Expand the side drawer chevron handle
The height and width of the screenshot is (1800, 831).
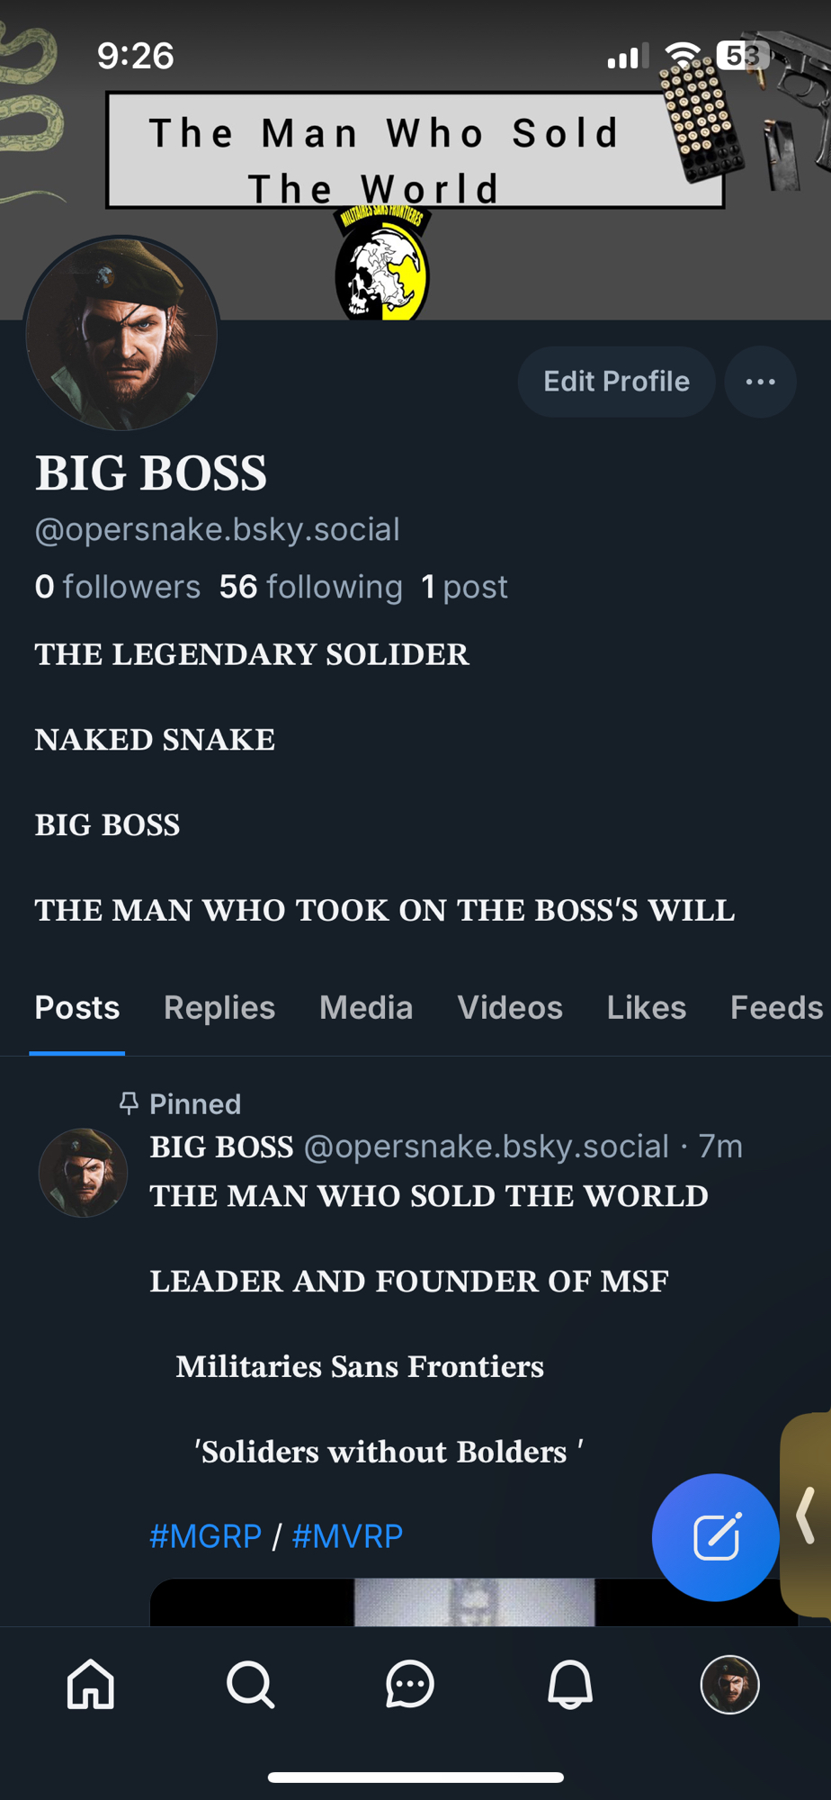pyautogui.click(x=808, y=1516)
